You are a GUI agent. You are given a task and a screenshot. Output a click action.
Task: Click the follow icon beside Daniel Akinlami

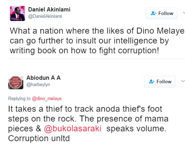153,13
